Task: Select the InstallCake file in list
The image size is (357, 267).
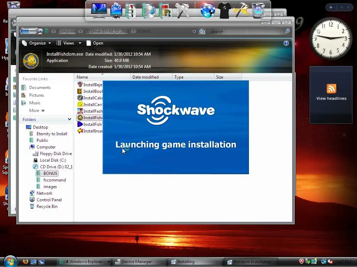Action: point(90,98)
